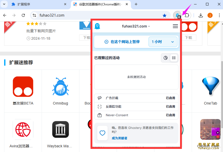
Task: Open Omnibug extension icon
Action: coord(61,87)
